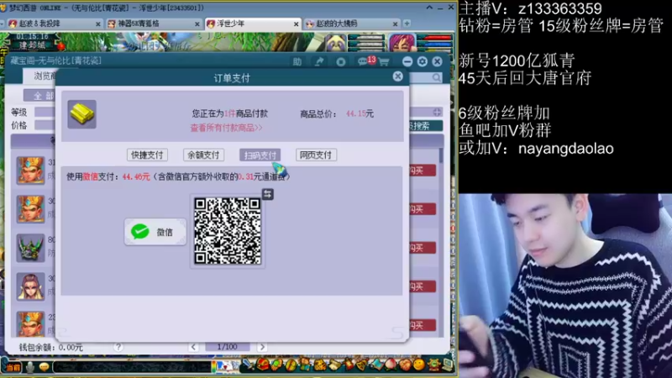Click the first red 购买 button in list
The width and height of the screenshot is (672, 378).
(x=421, y=171)
